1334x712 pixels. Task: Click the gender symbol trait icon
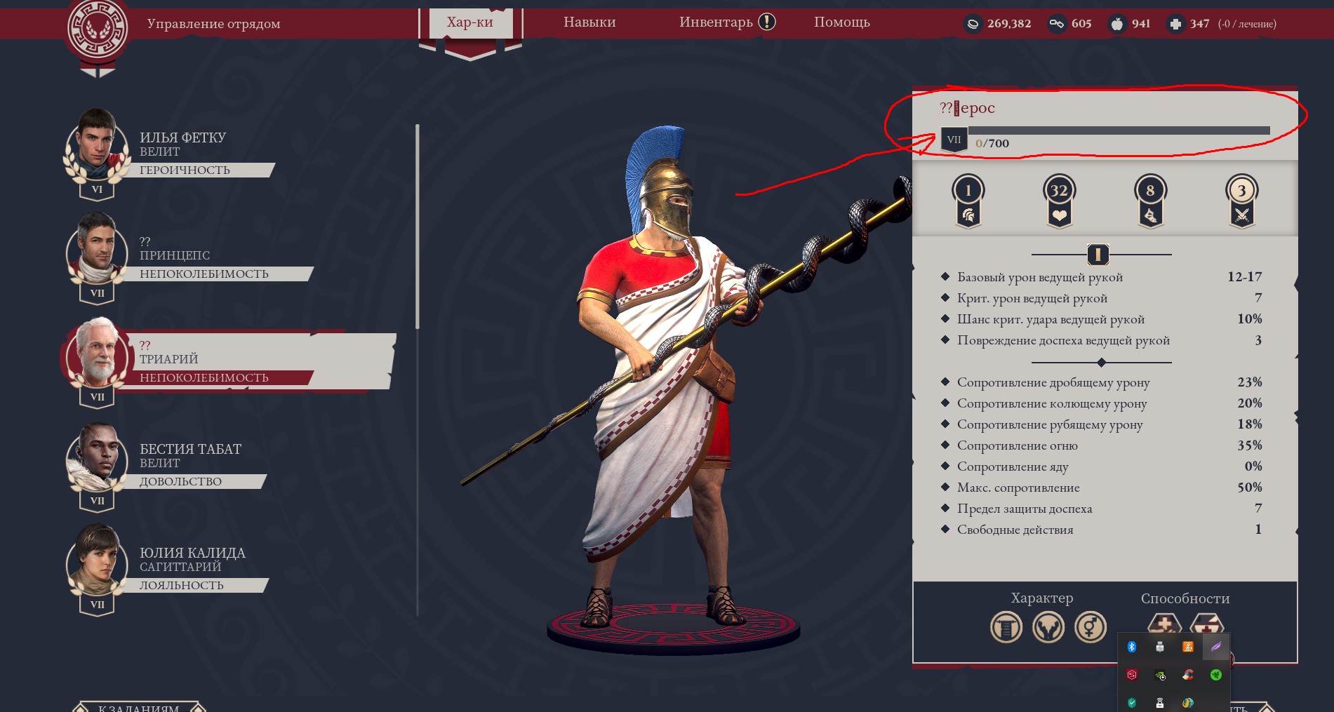[1090, 627]
